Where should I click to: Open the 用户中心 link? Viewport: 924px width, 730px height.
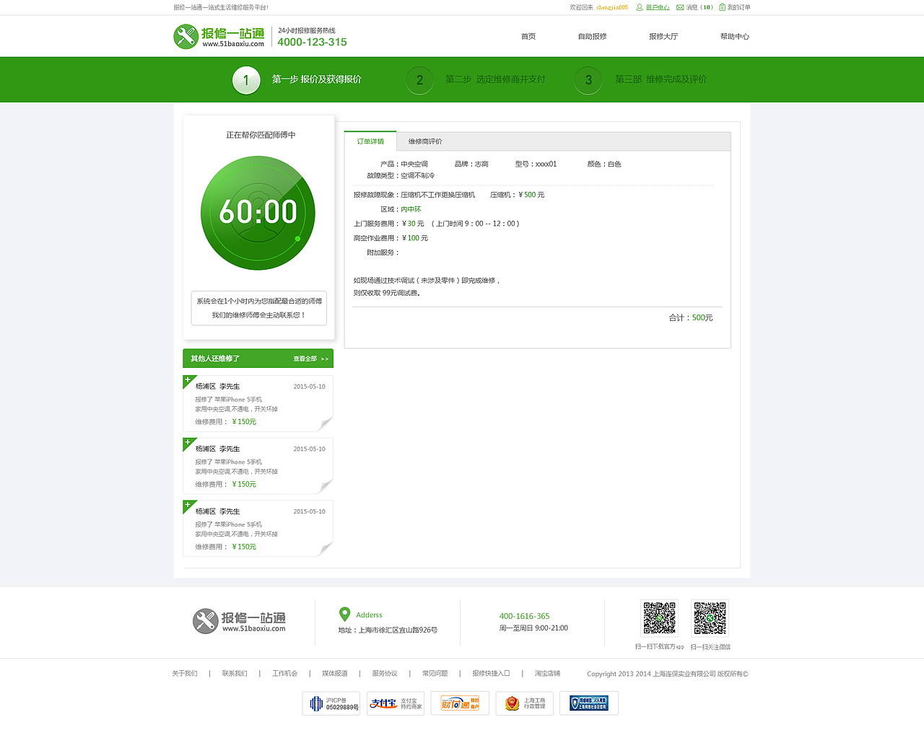point(658,7)
